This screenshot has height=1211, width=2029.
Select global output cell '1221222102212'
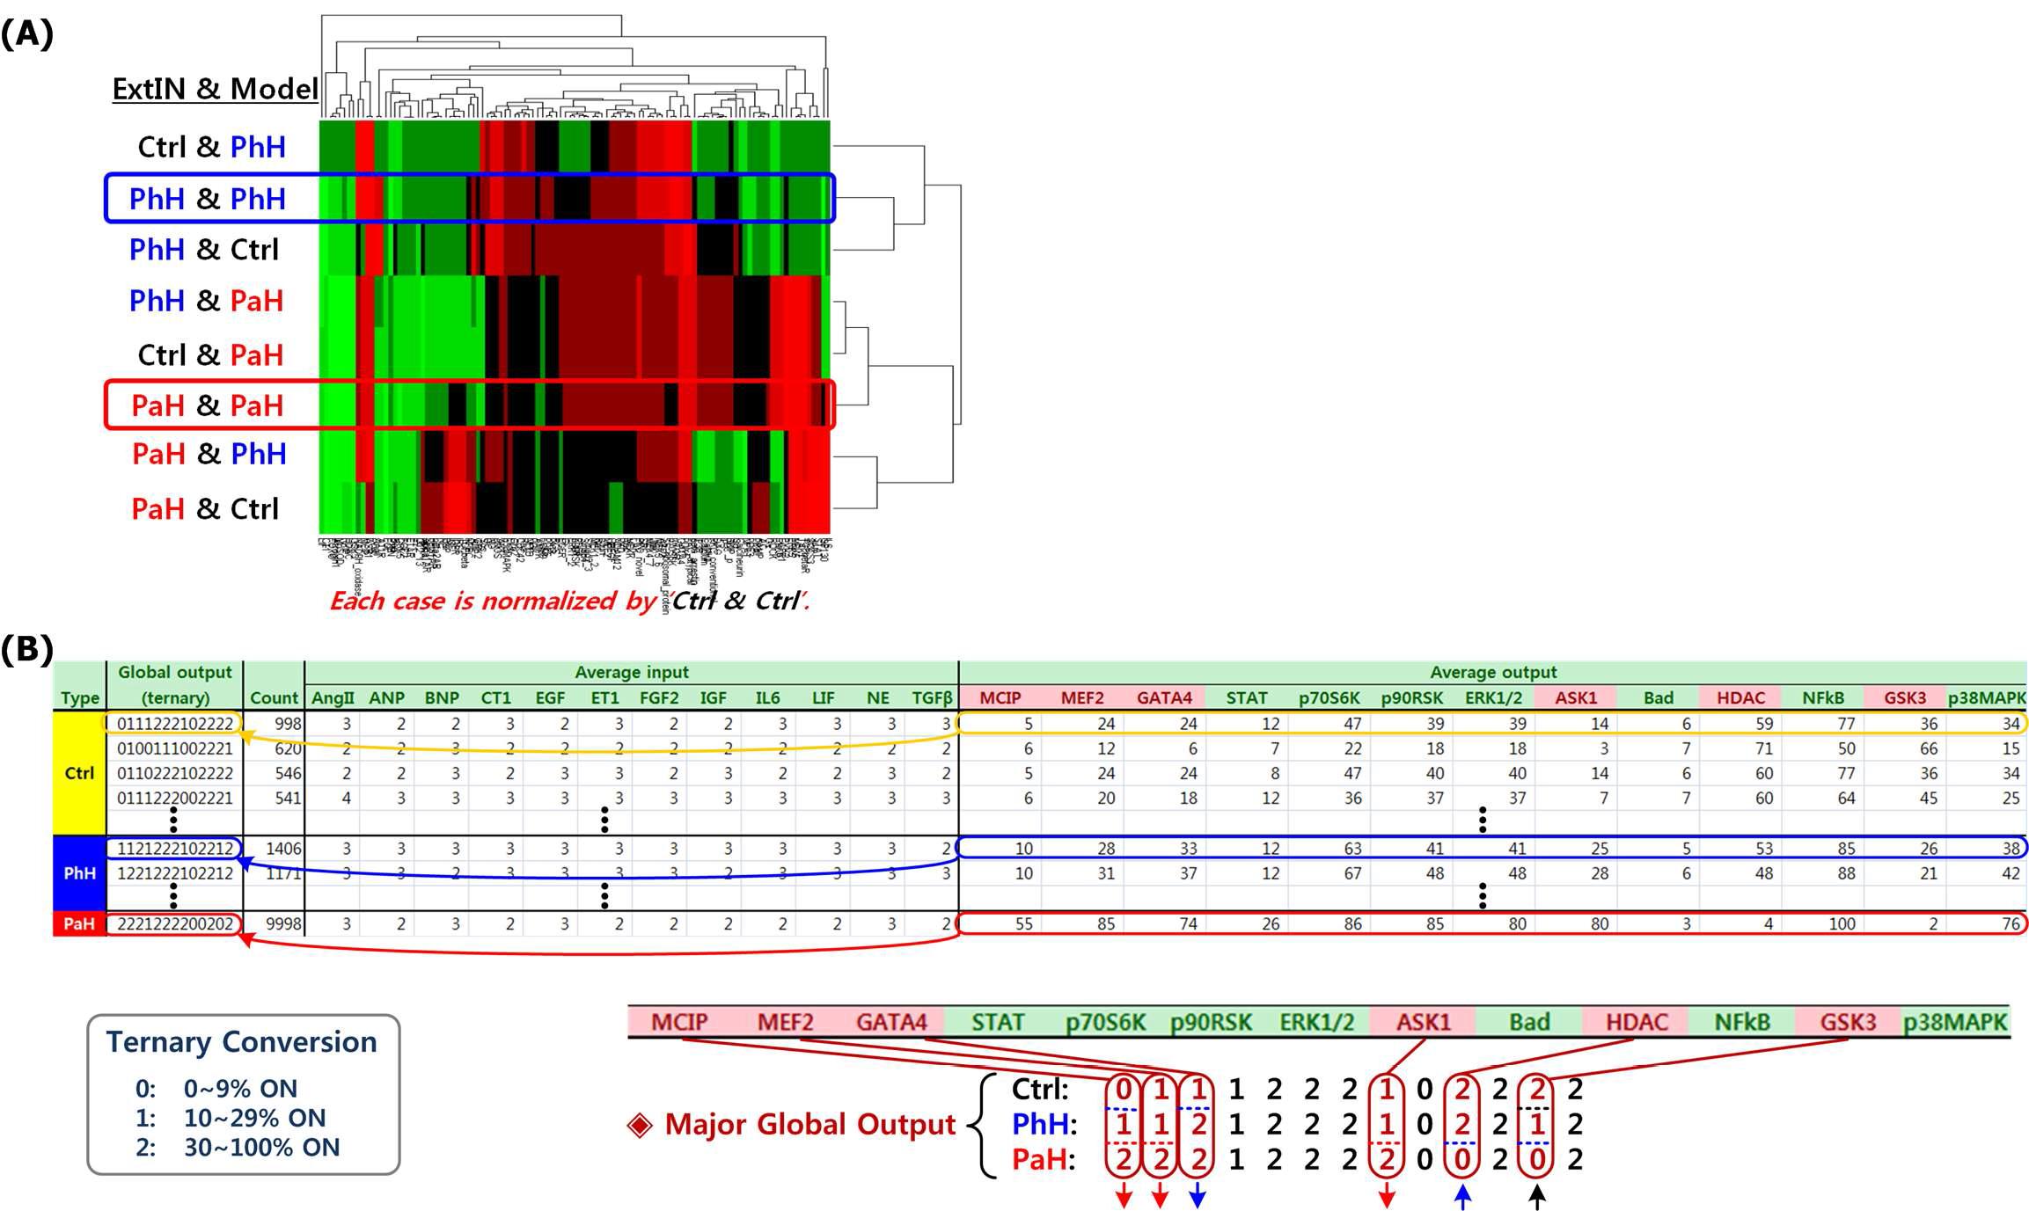(175, 873)
